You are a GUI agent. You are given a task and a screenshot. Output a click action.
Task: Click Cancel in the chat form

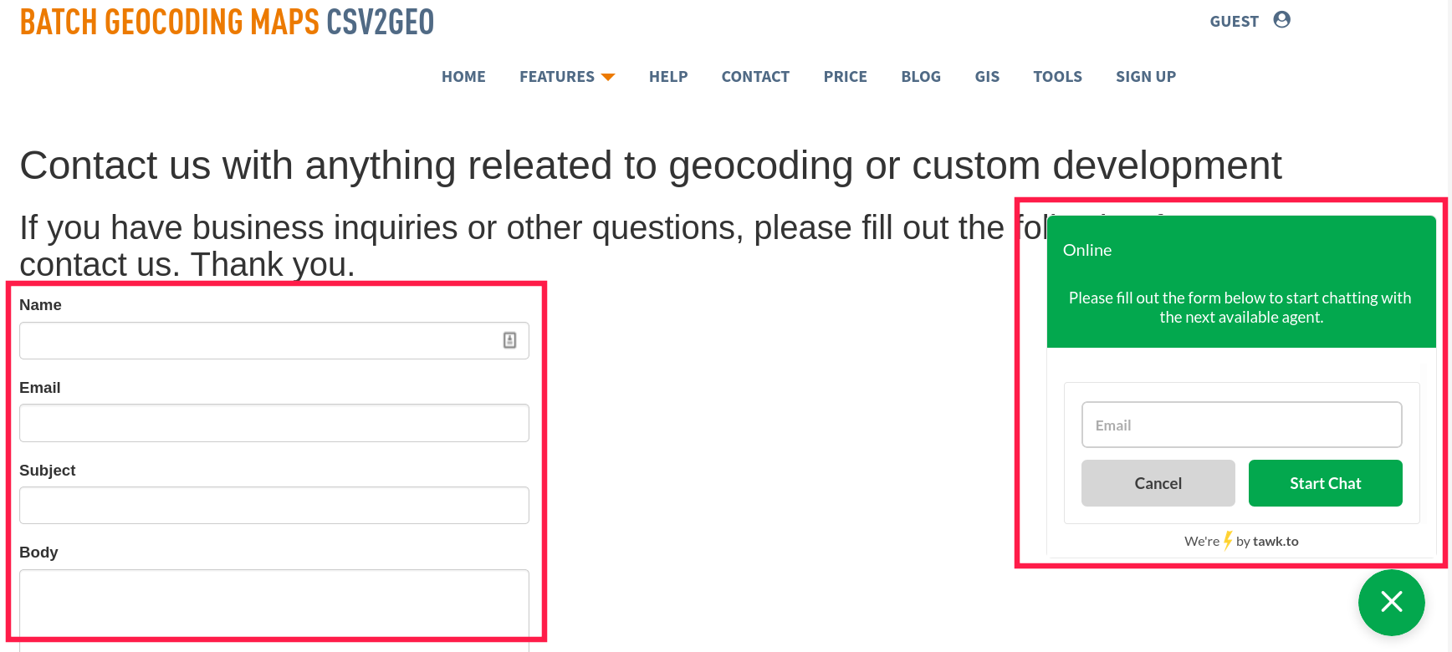tap(1158, 483)
